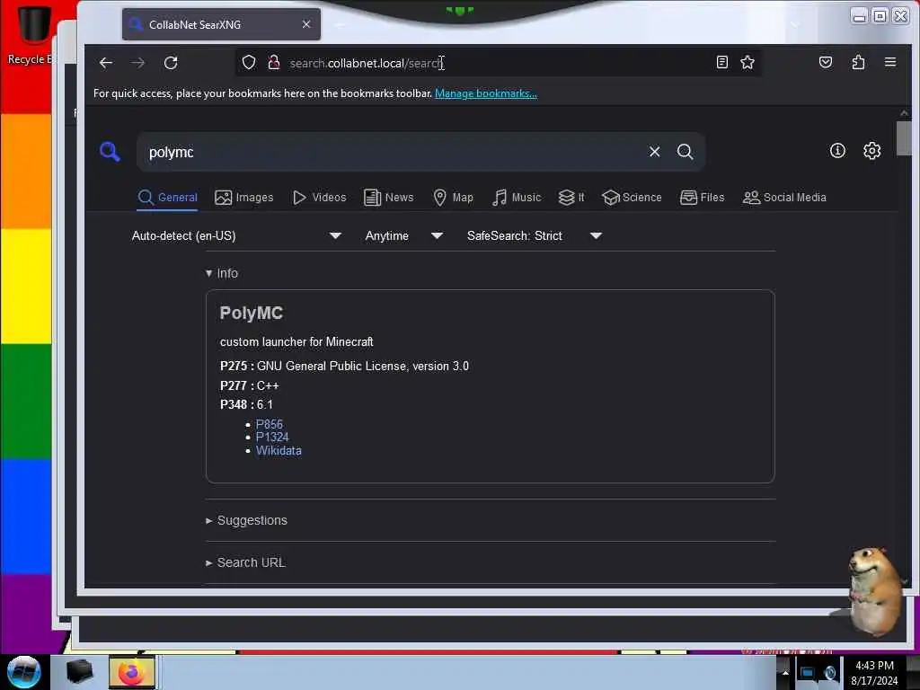The image size is (920, 690).
Task: Click the PolyMC infobox heading
Action: [x=252, y=314]
